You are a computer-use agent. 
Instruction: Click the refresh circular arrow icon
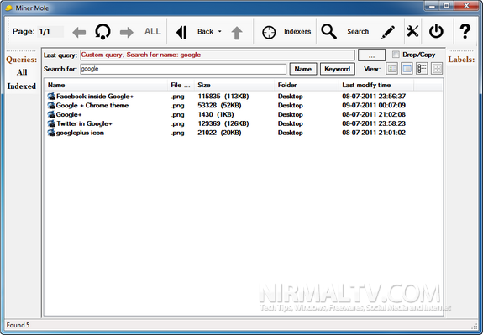point(102,32)
